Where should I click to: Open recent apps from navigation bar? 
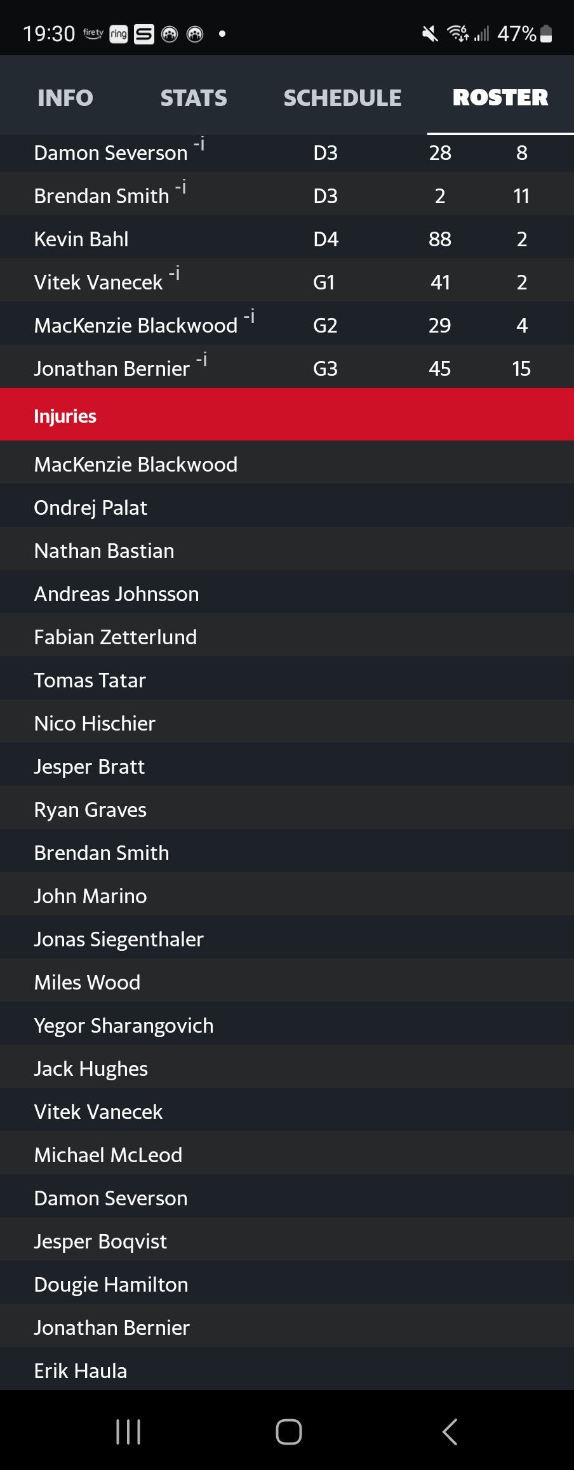pyautogui.click(x=128, y=1432)
